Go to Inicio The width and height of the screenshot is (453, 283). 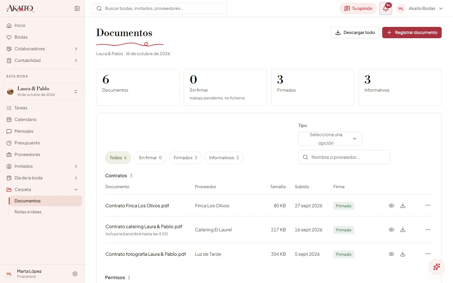pos(42,25)
